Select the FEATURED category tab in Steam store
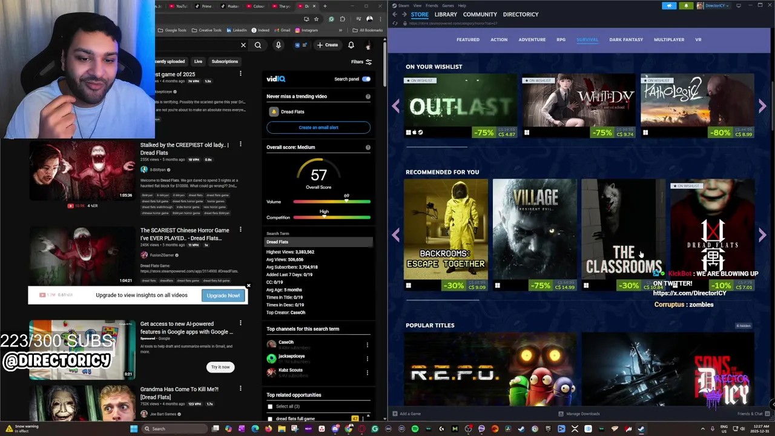Viewport: 775px width, 436px height. click(x=468, y=39)
